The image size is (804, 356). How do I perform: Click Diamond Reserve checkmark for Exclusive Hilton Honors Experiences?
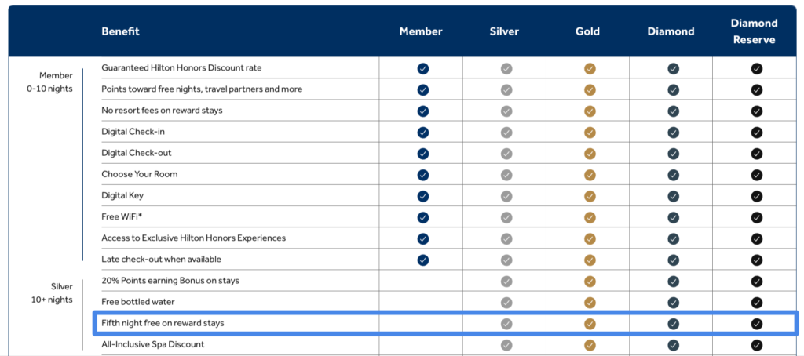(x=756, y=238)
